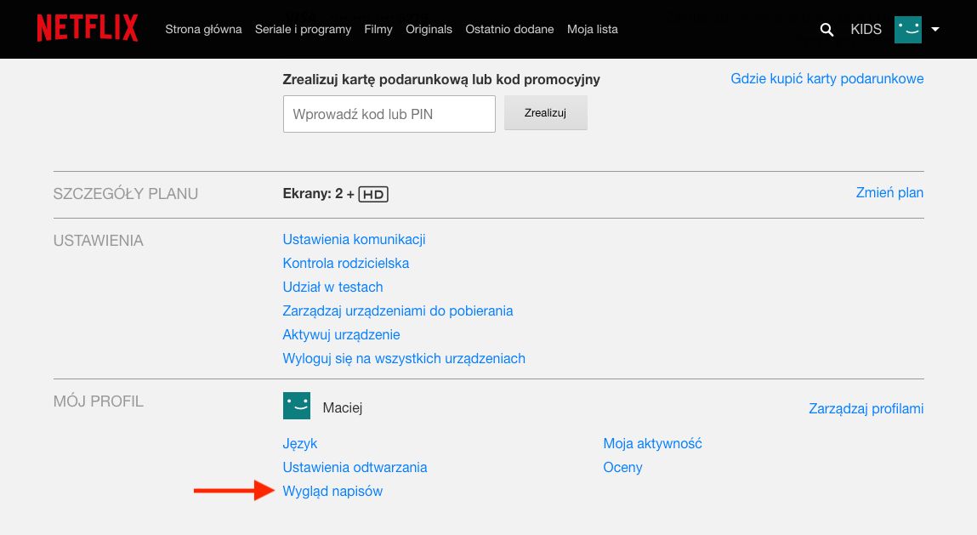Click the Wygląd napisów link
This screenshot has width=977, height=535.
[332, 492]
